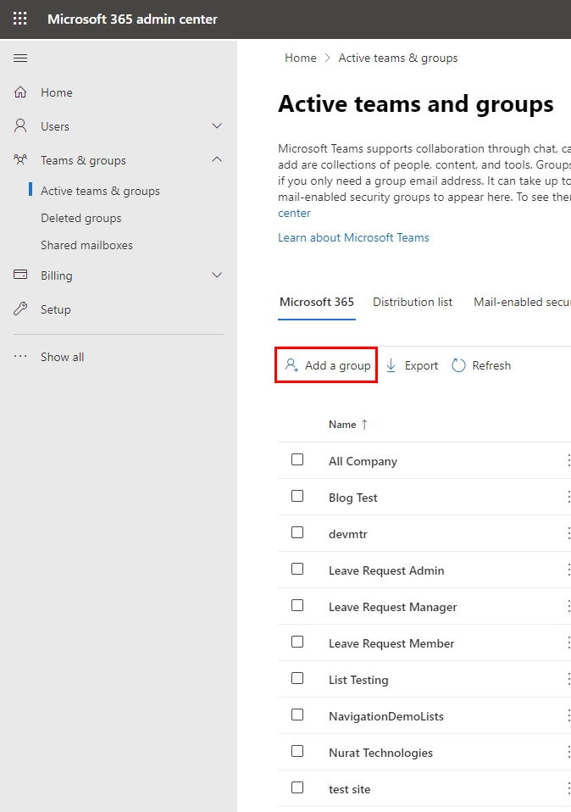Open the Leave Request Manager group name
This screenshot has width=571, height=812.
(393, 607)
